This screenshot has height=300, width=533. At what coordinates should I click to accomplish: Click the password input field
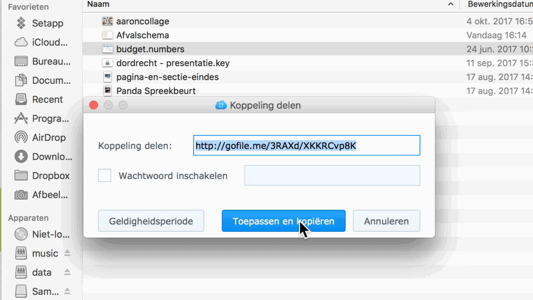tap(332, 175)
